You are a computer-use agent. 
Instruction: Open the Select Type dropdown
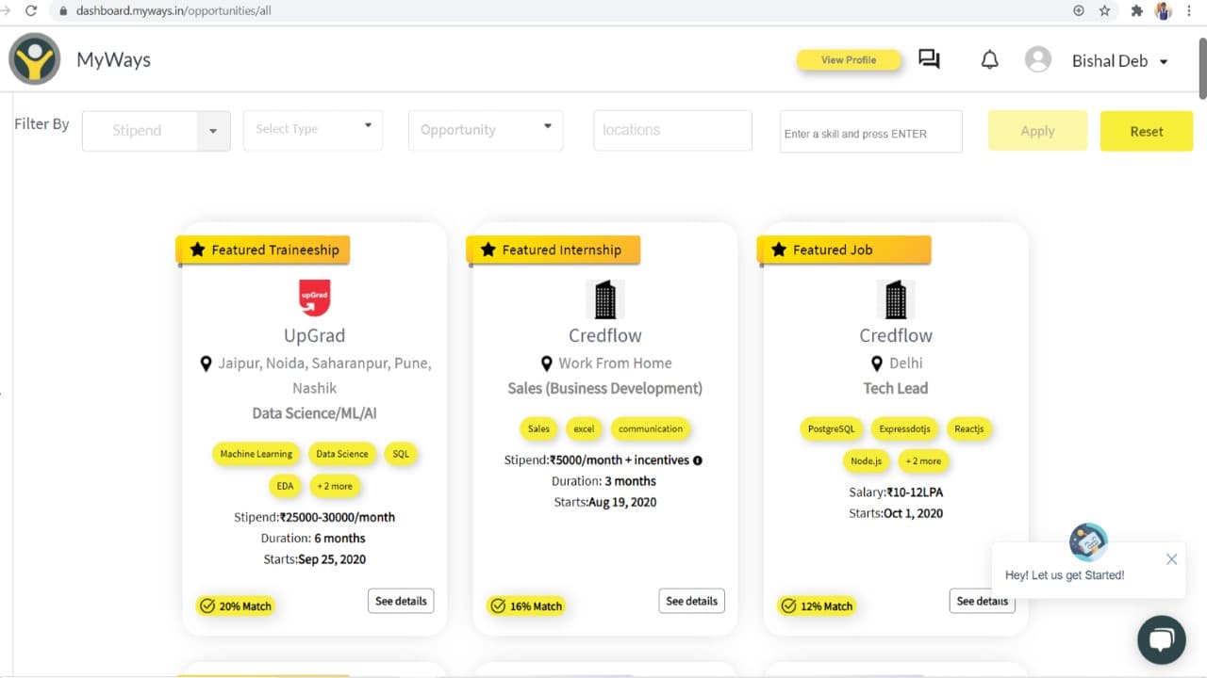coord(313,129)
